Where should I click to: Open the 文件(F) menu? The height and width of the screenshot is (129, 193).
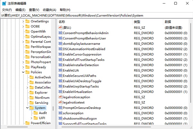tap(7, 10)
